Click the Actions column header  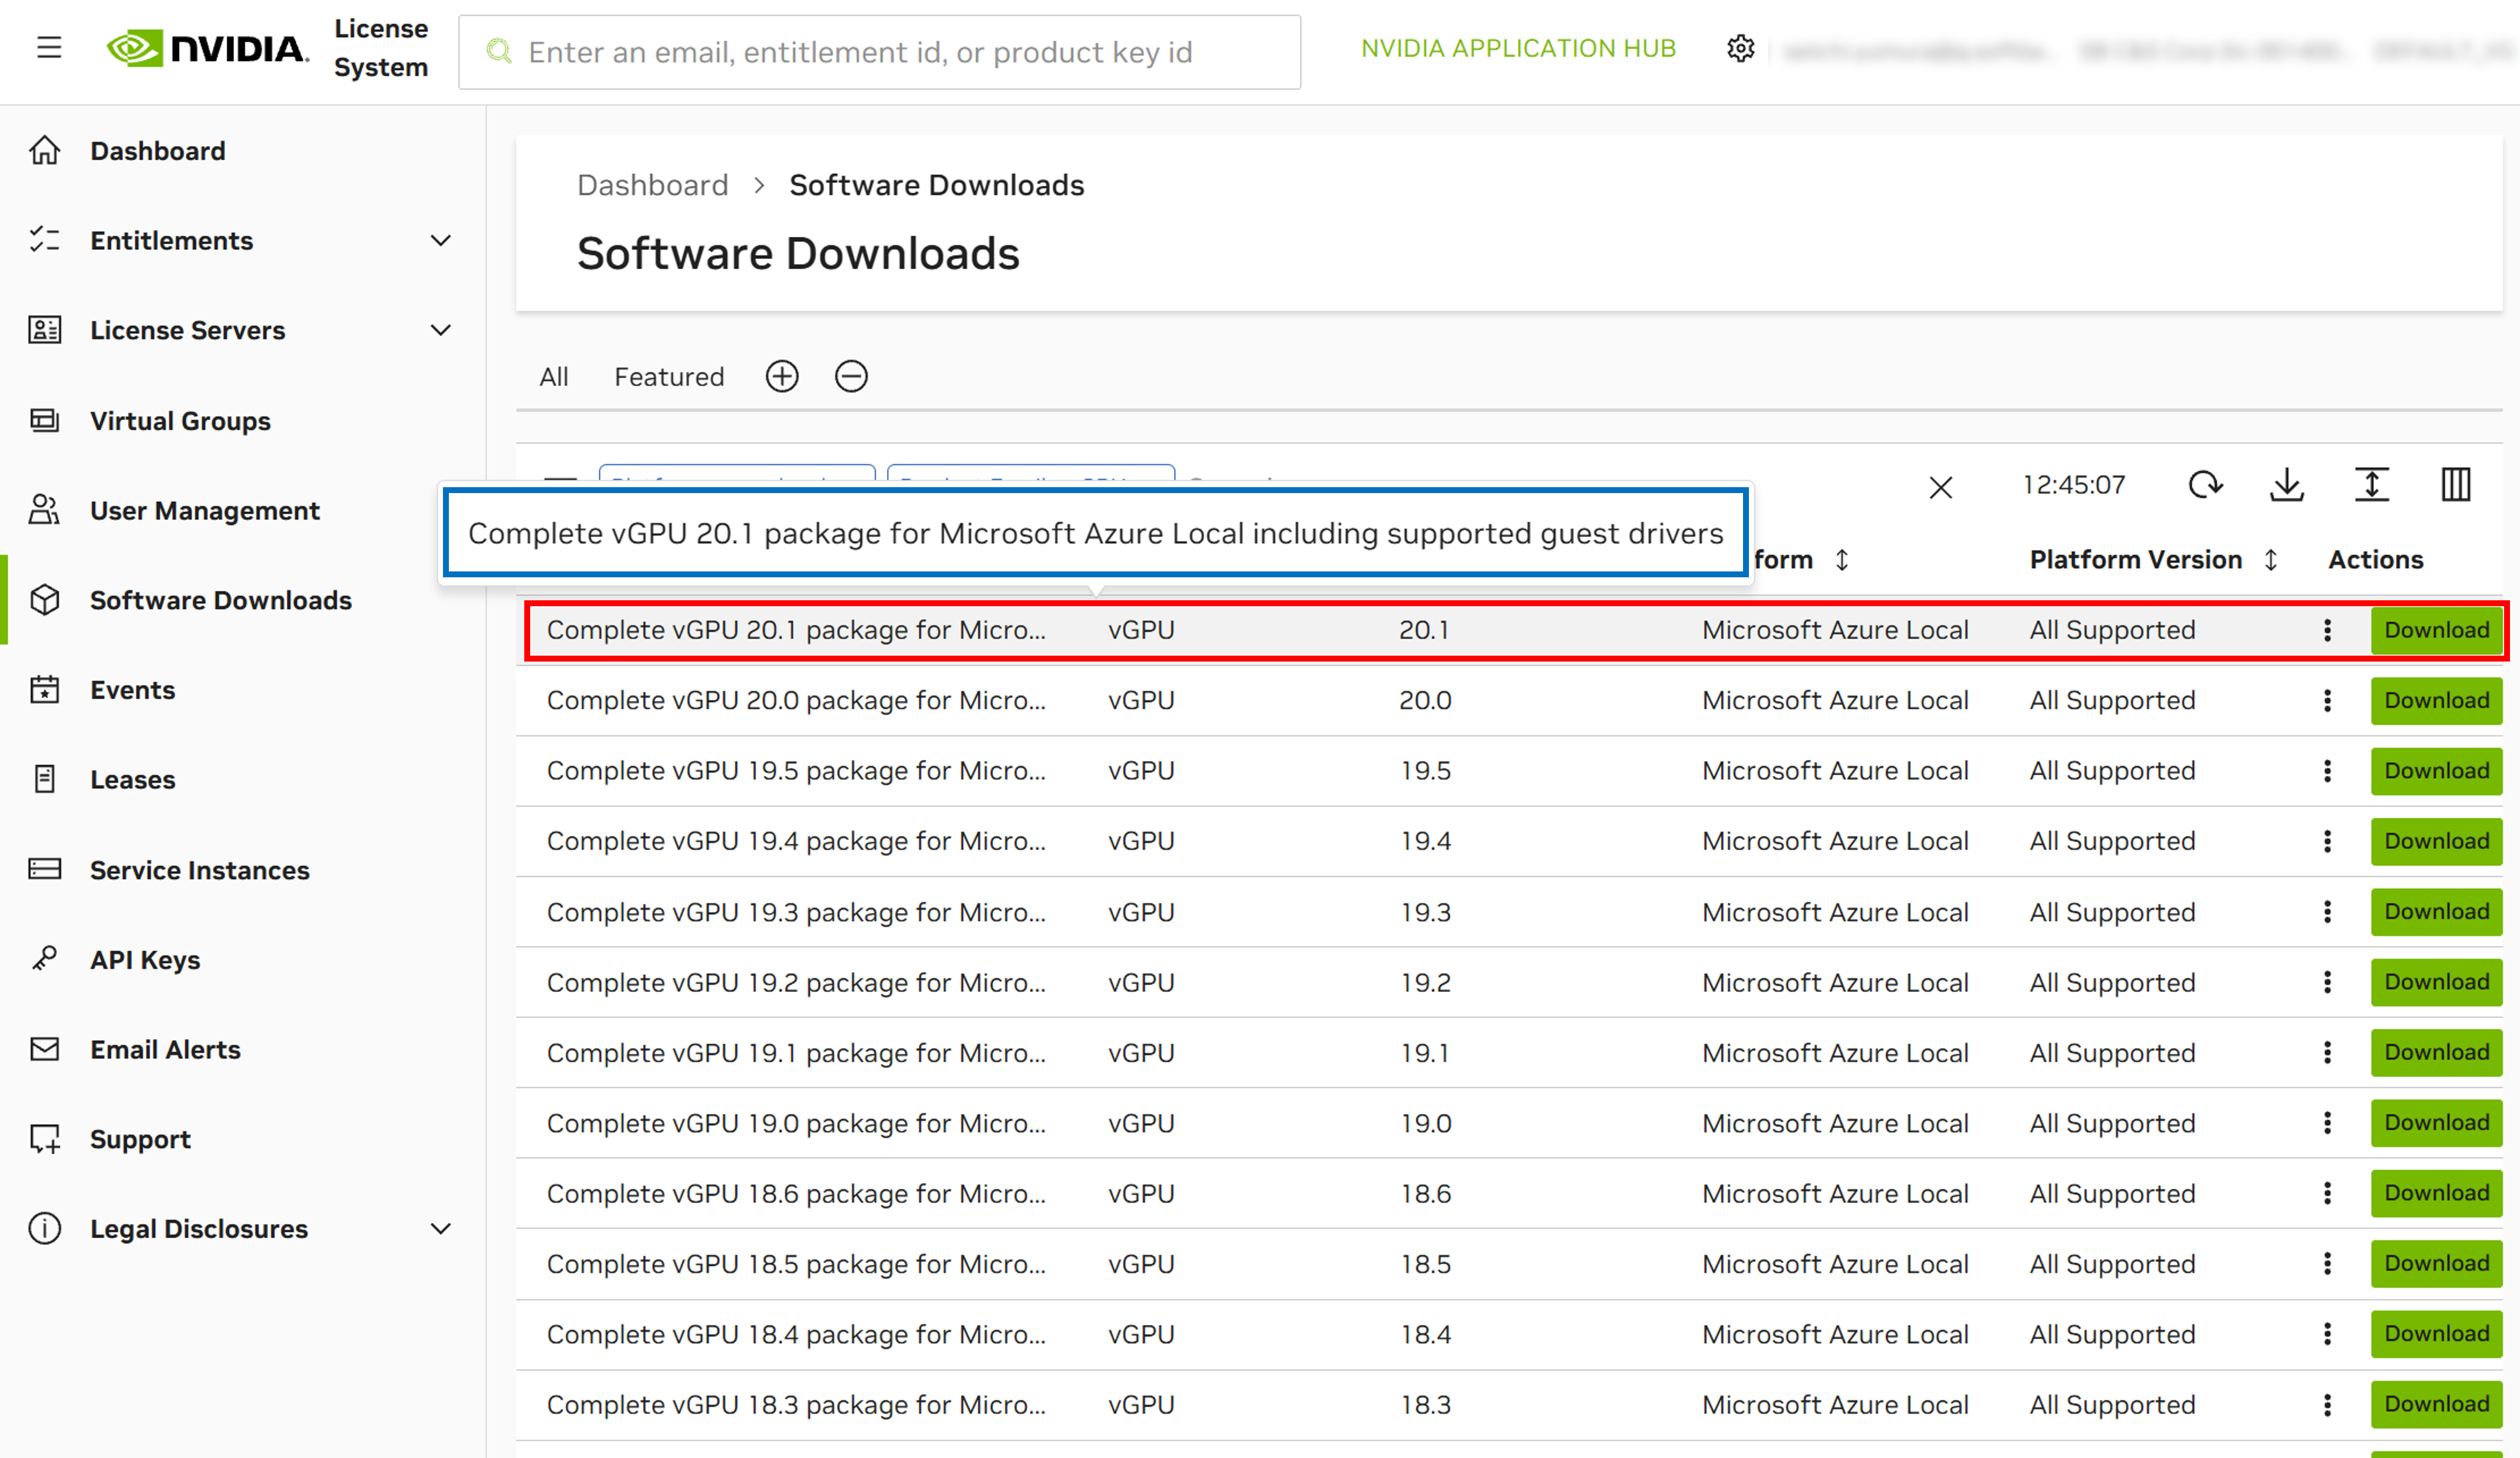pyautogui.click(x=2375, y=560)
